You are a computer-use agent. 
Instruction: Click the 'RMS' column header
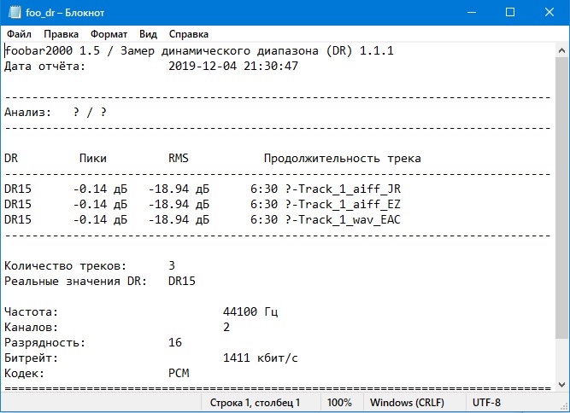click(178, 158)
